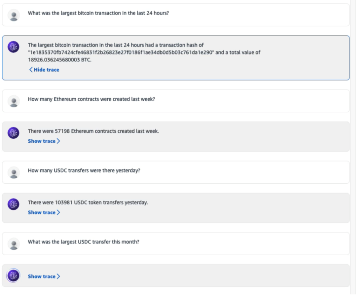This screenshot has height=295, width=359.
Task: Click the user avatar beside bitcoin question
Action: [13, 14]
